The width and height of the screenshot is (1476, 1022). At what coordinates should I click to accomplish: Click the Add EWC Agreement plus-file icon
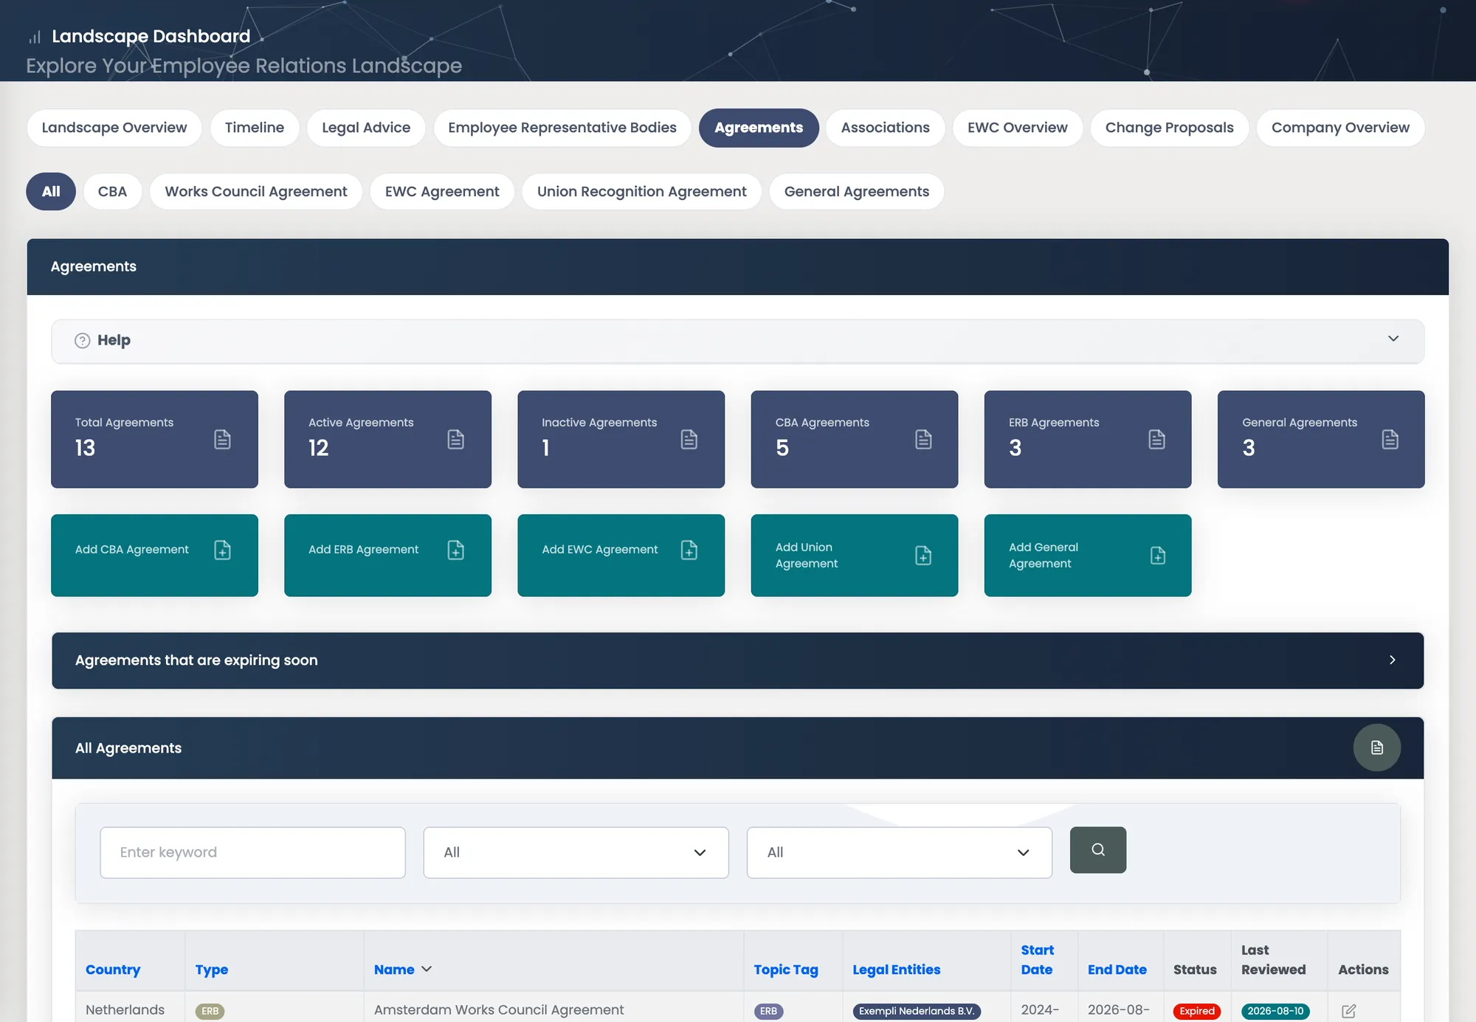[x=689, y=550]
